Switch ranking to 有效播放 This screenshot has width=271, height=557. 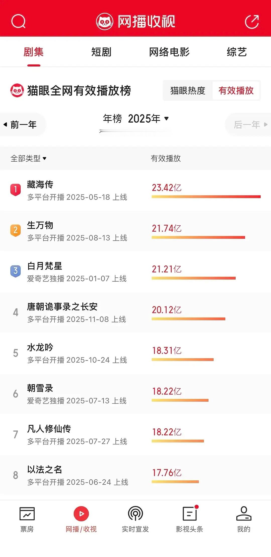pyautogui.click(x=236, y=90)
